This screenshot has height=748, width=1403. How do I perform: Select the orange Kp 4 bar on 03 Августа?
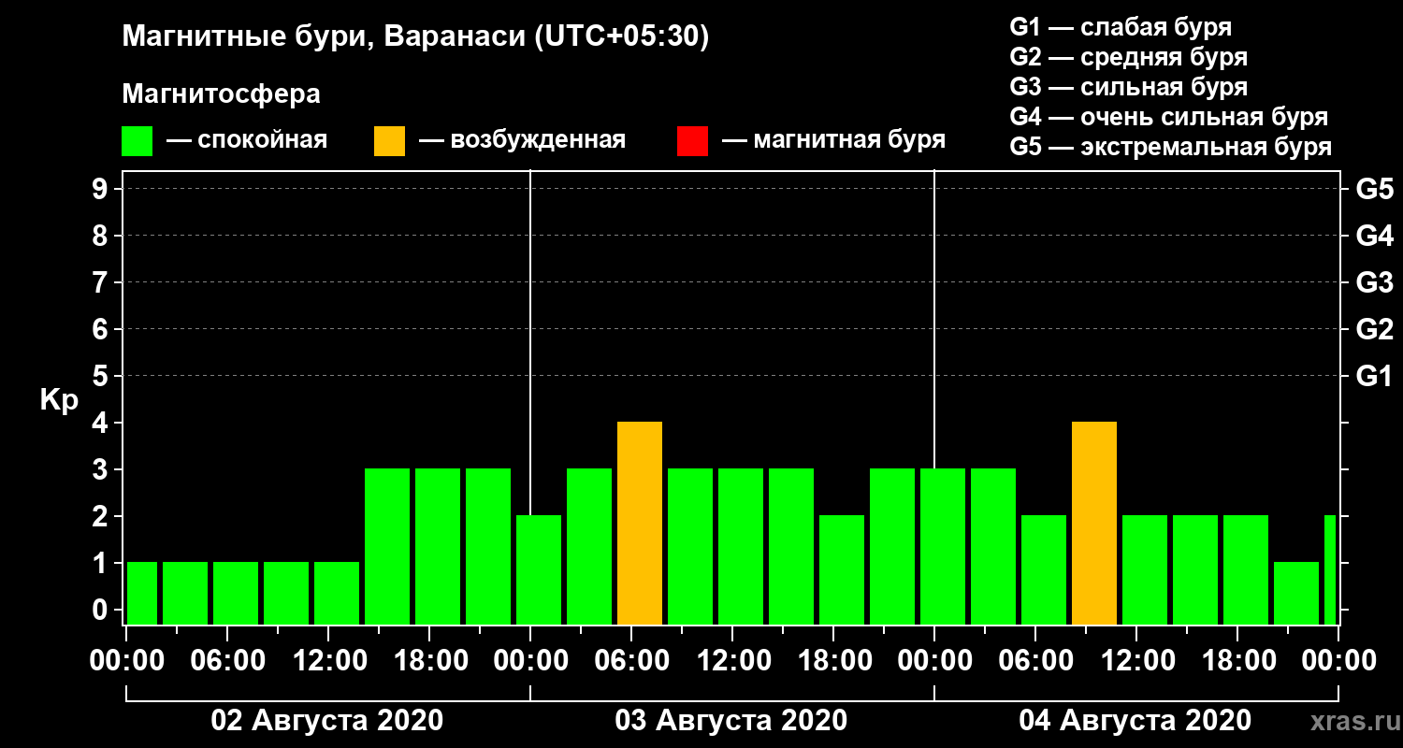640,524
